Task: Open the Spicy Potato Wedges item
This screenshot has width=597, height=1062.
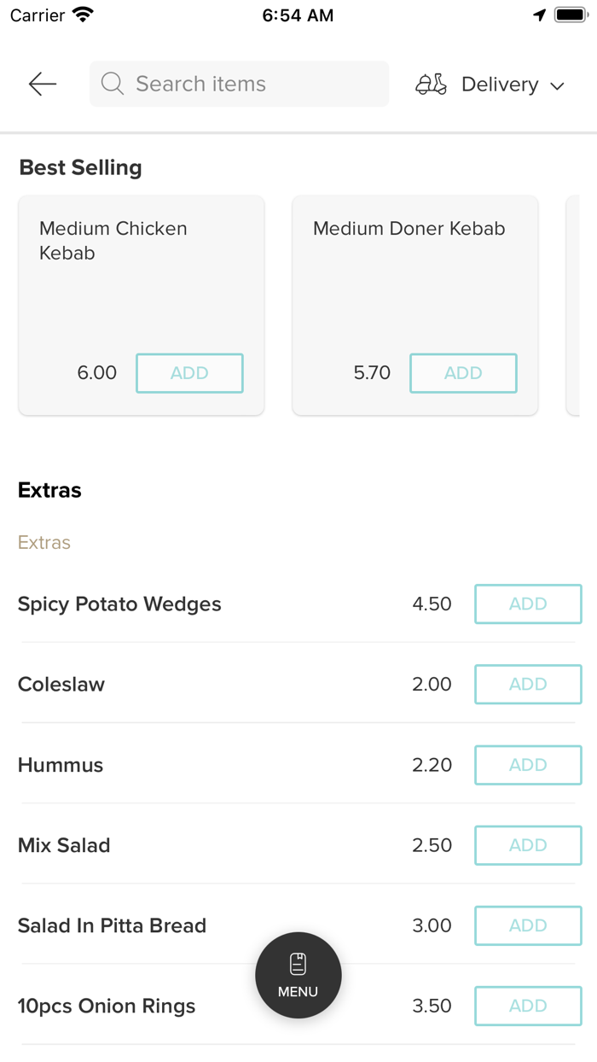Action: (x=119, y=604)
